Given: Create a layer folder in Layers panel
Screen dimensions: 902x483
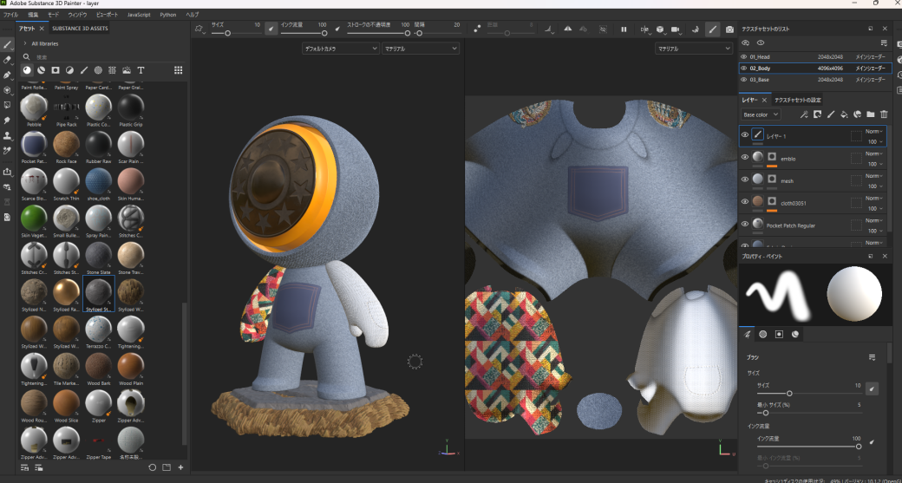Looking at the screenshot, I should (871, 114).
